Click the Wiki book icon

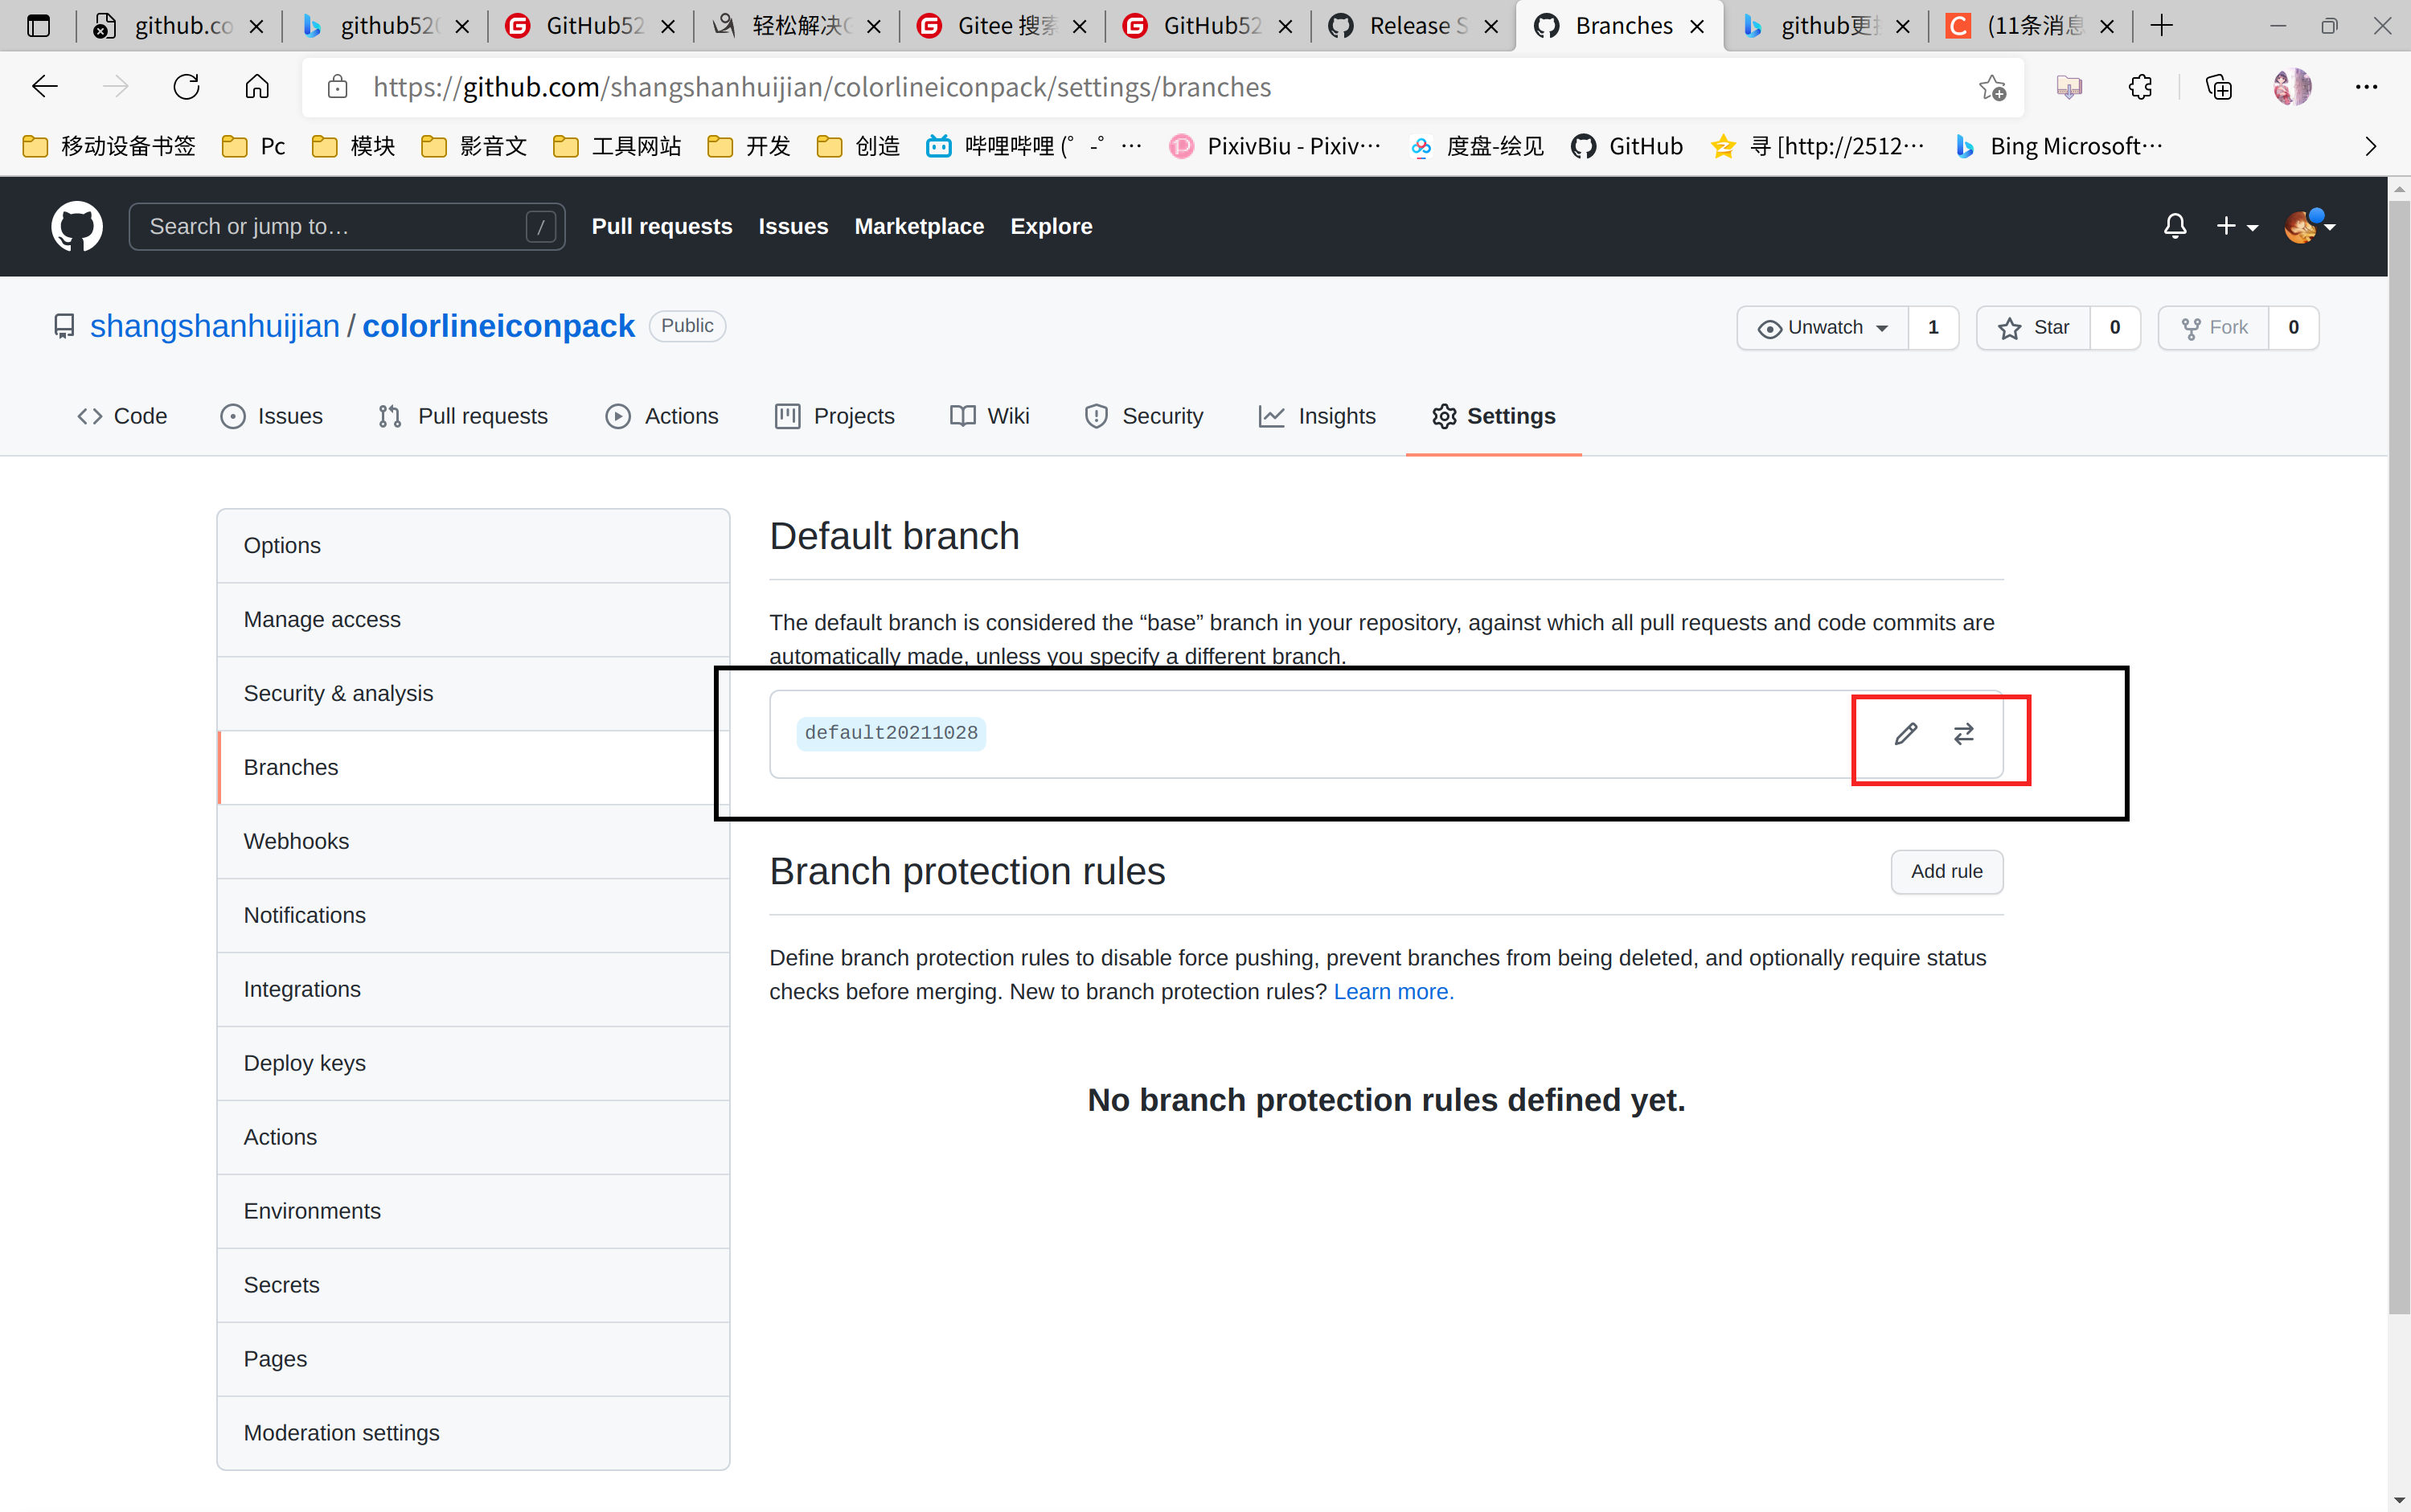(x=961, y=416)
